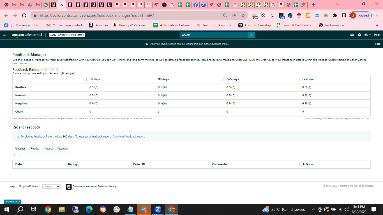Hide the favorites bar with Hide

378,44
